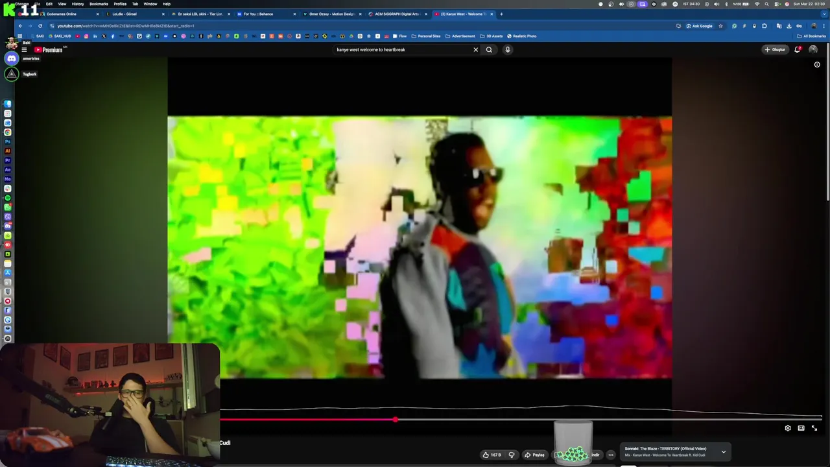Viewport: 830px width, 467px height.
Task: Clear the YouTube search box text
Action: pyautogui.click(x=475, y=49)
